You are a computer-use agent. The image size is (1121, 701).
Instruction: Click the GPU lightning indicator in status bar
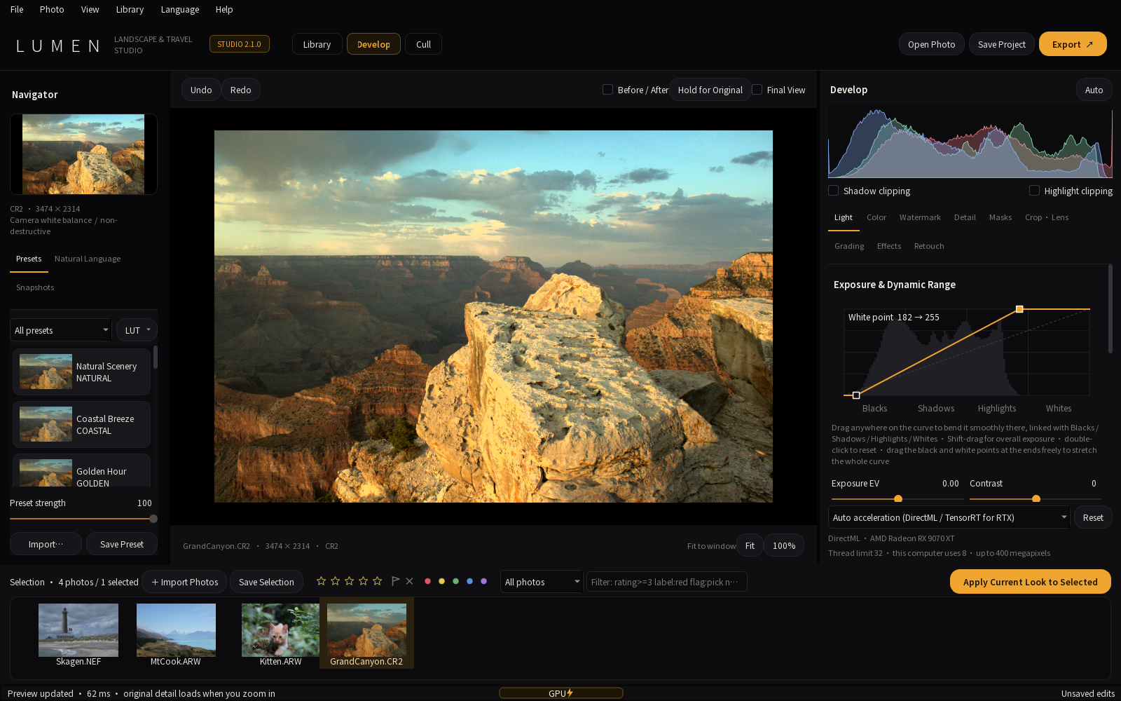click(560, 693)
